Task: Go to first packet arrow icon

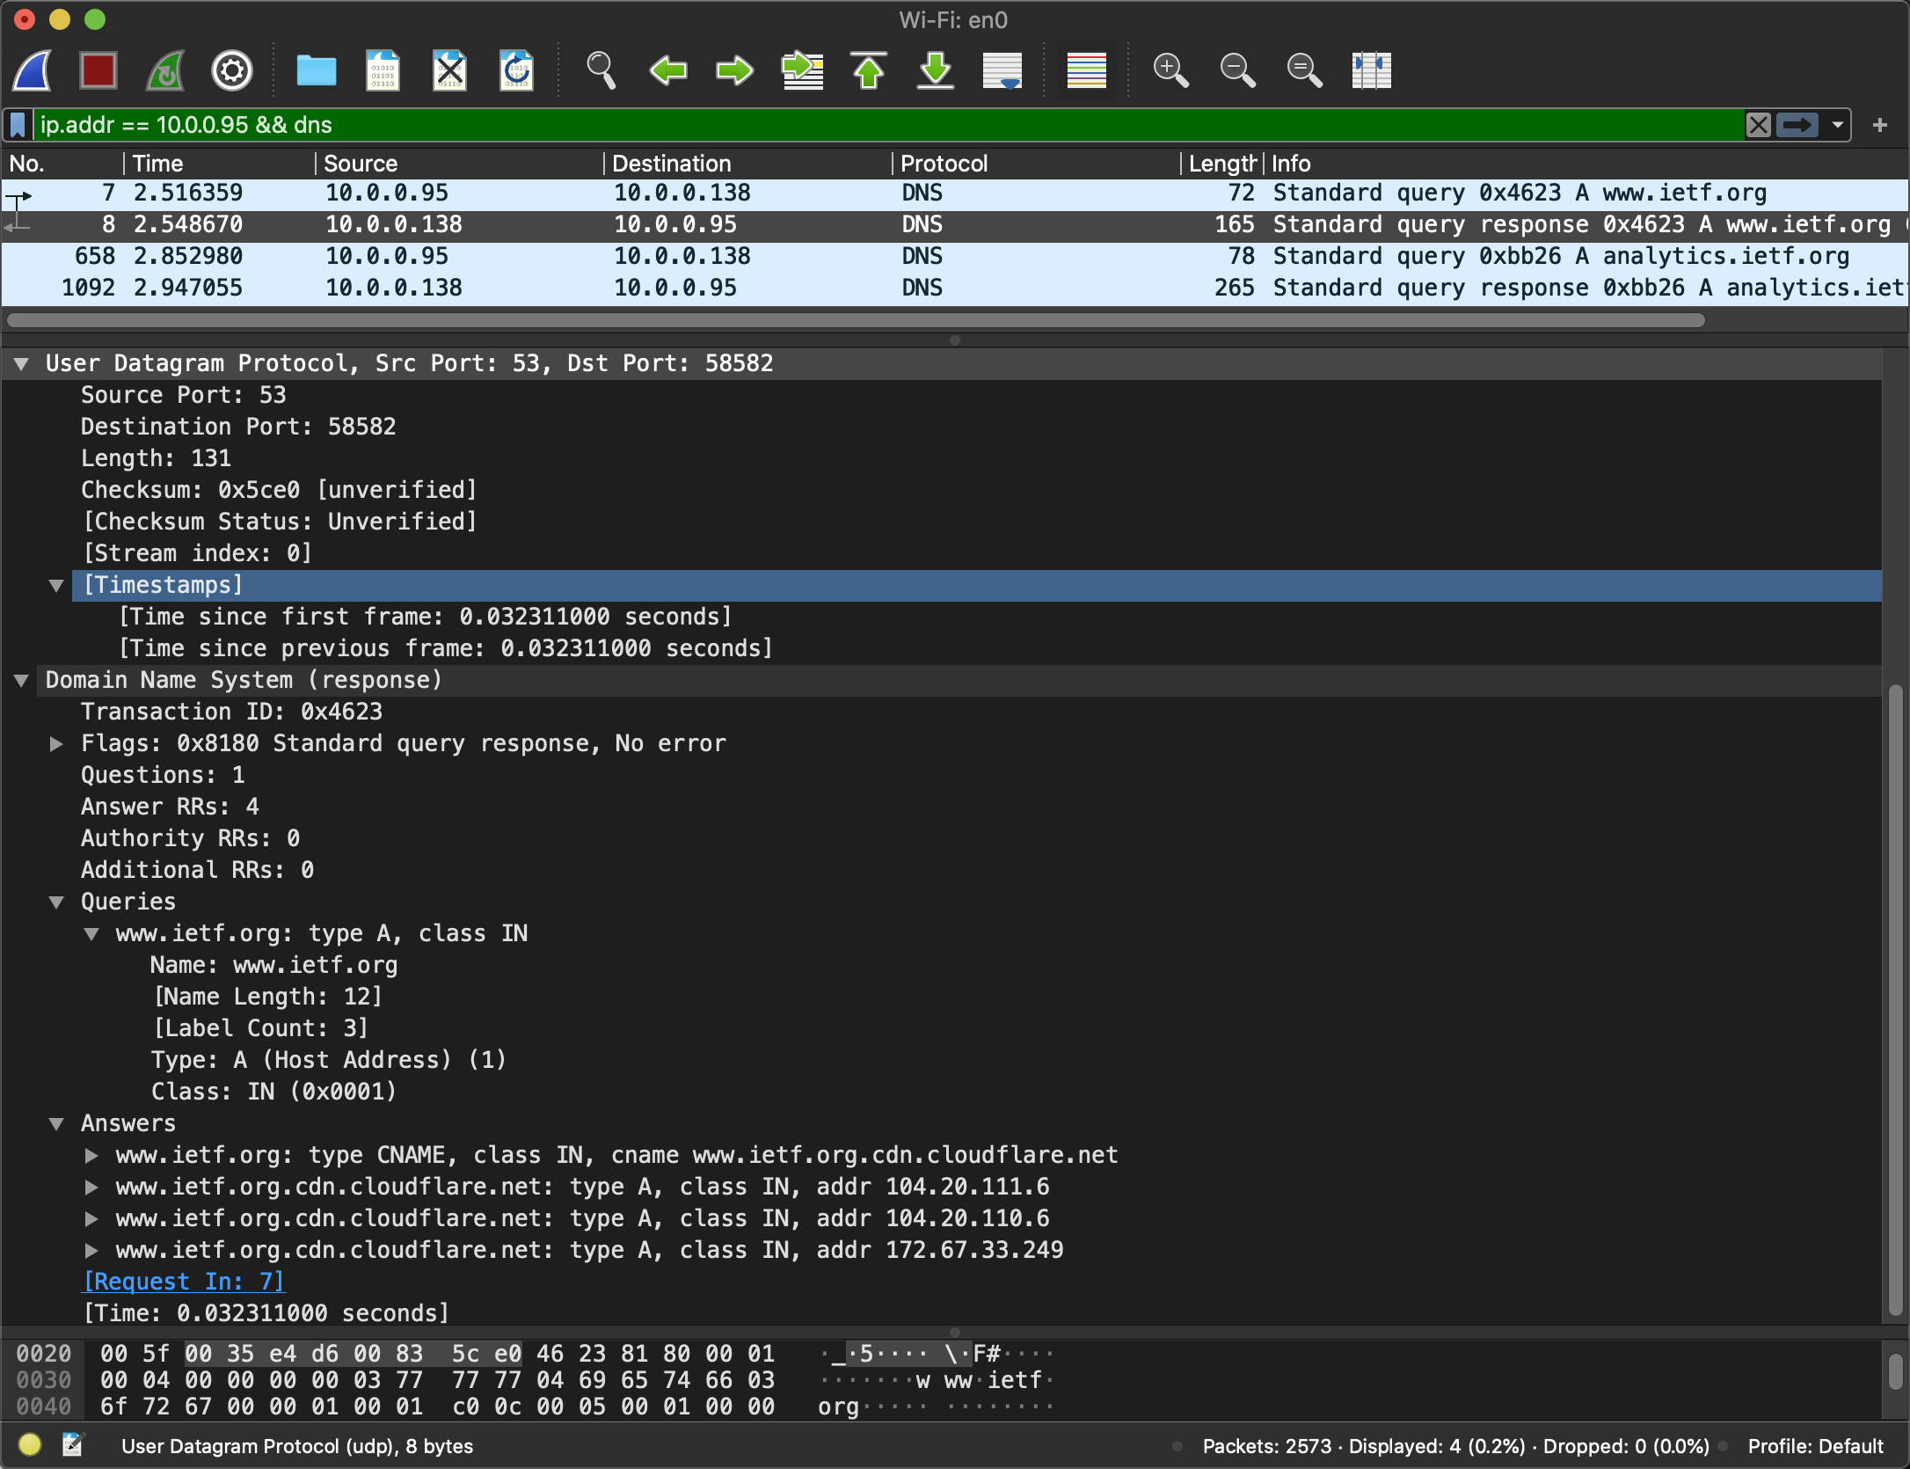Action: click(x=869, y=70)
